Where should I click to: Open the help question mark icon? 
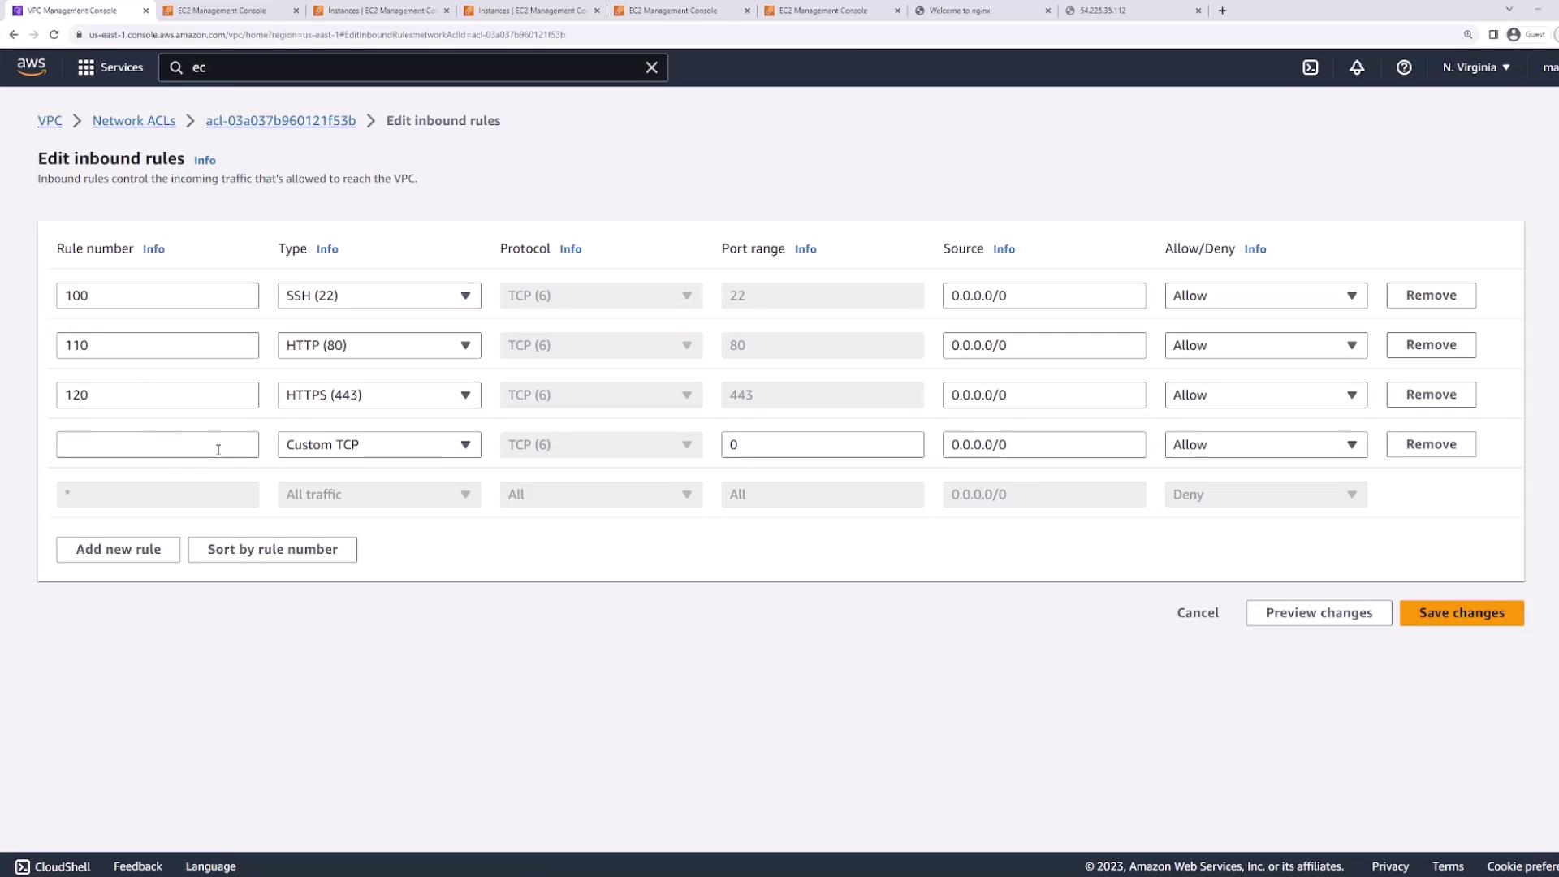tap(1404, 67)
